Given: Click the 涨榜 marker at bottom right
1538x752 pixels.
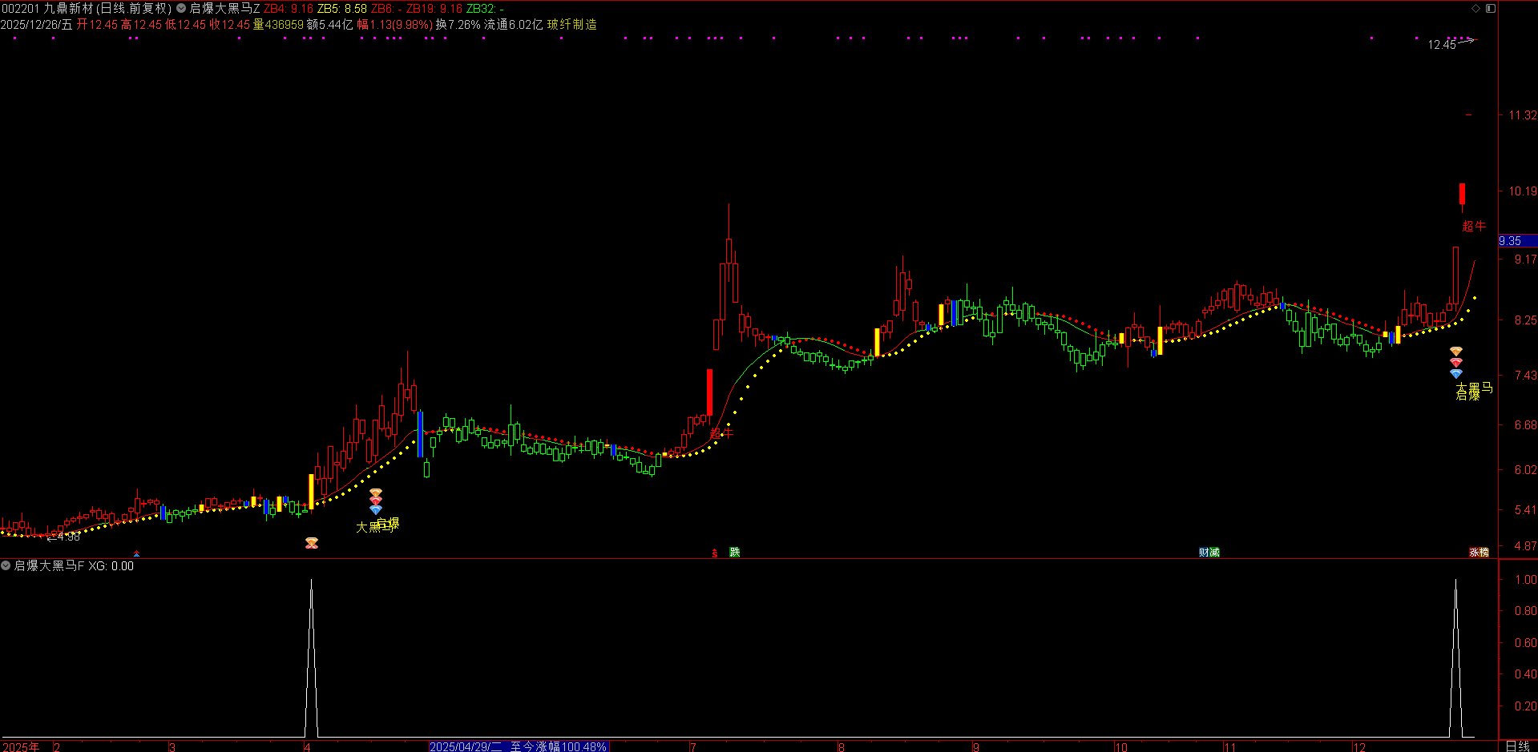Looking at the screenshot, I should [x=1479, y=553].
